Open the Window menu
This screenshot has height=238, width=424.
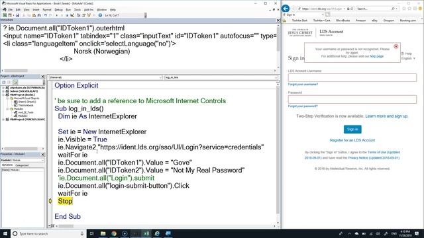pos(101,10)
